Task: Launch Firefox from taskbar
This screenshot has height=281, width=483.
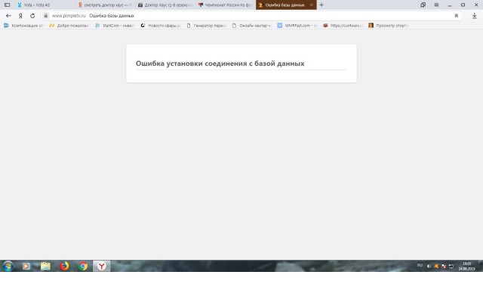Action: pos(64,266)
